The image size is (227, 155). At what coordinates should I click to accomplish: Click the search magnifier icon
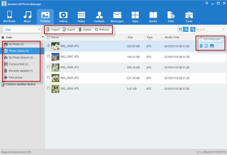(192, 30)
